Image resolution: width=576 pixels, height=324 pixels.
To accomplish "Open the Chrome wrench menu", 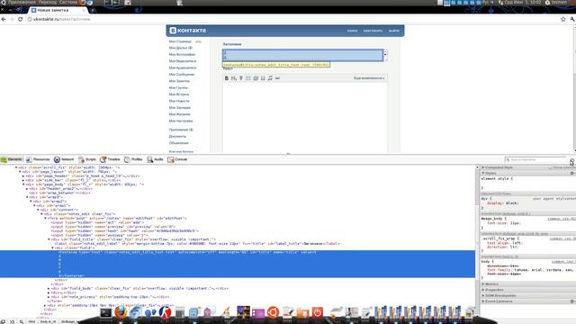I will 572,19.
